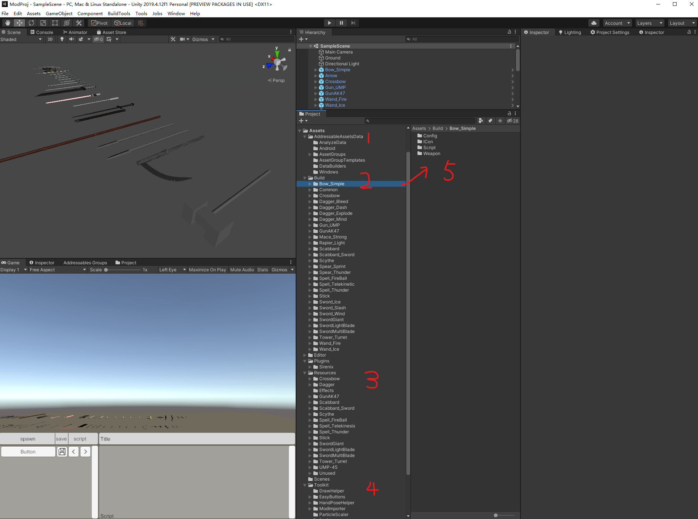Screen dimensions: 698x519
Task: Lock the Hierarchy panel
Action: pyautogui.click(x=509, y=32)
